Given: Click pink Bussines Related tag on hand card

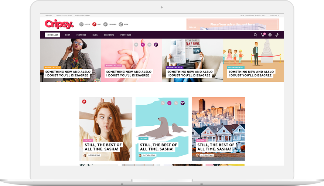Looking at the screenshot, I should click(x=113, y=65).
